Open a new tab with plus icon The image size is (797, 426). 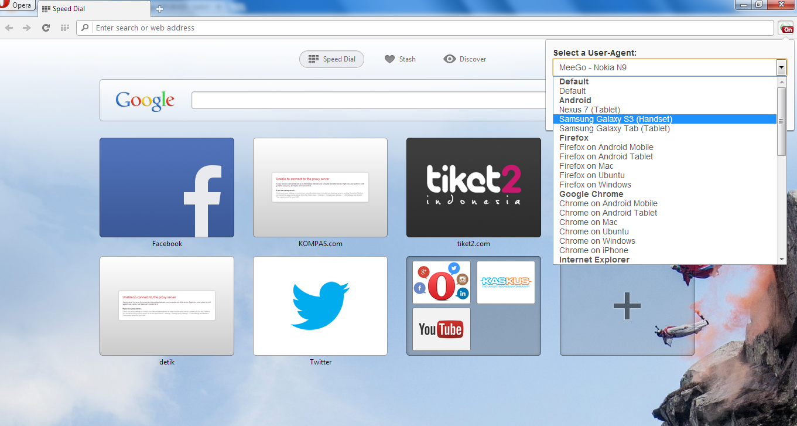(159, 9)
